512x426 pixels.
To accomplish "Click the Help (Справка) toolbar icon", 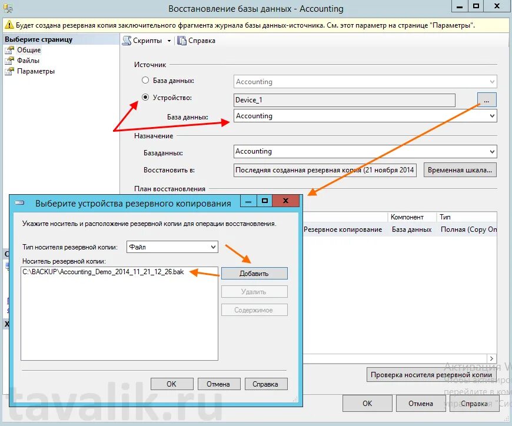I will coord(181,41).
